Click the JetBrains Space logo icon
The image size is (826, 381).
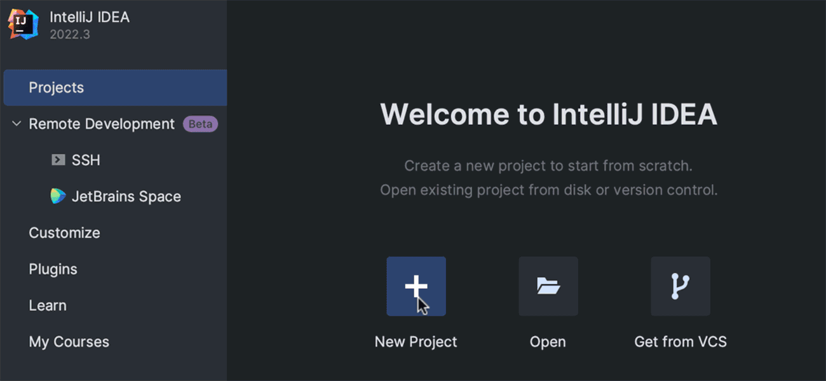pyautogui.click(x=58, y=197)
